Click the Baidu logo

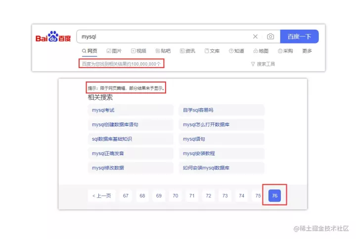pos(53,37)
